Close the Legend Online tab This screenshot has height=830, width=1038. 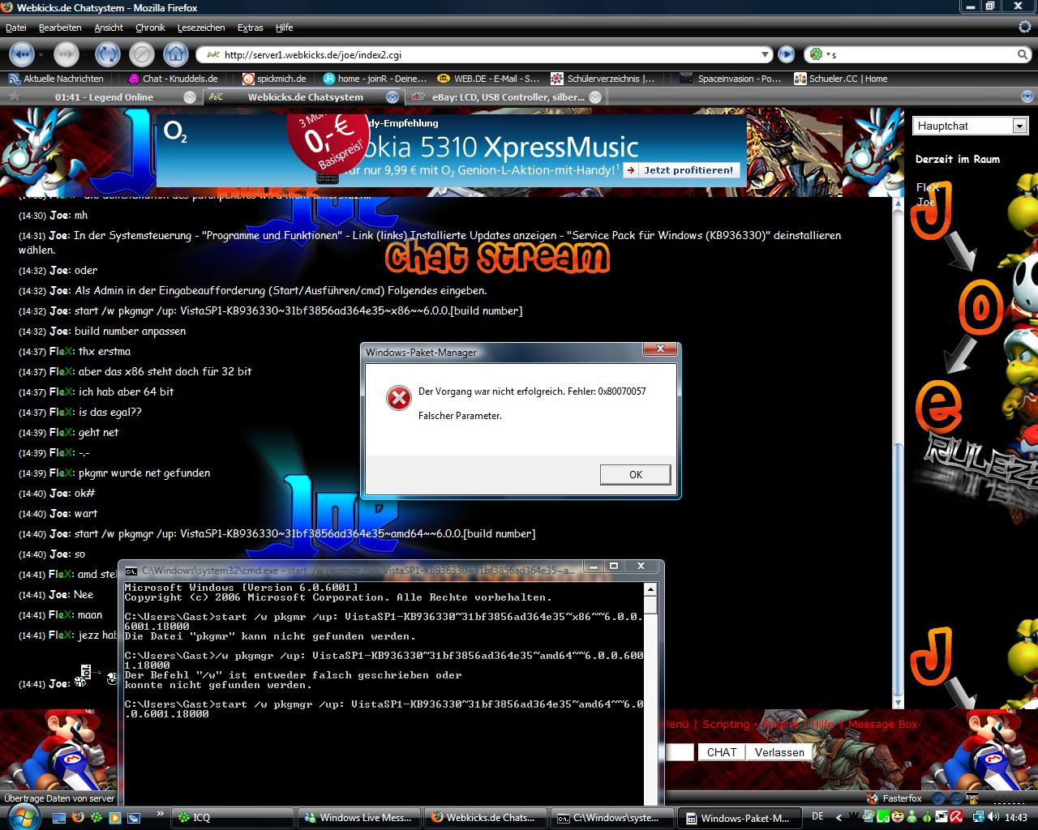click(x=190, y=97)
